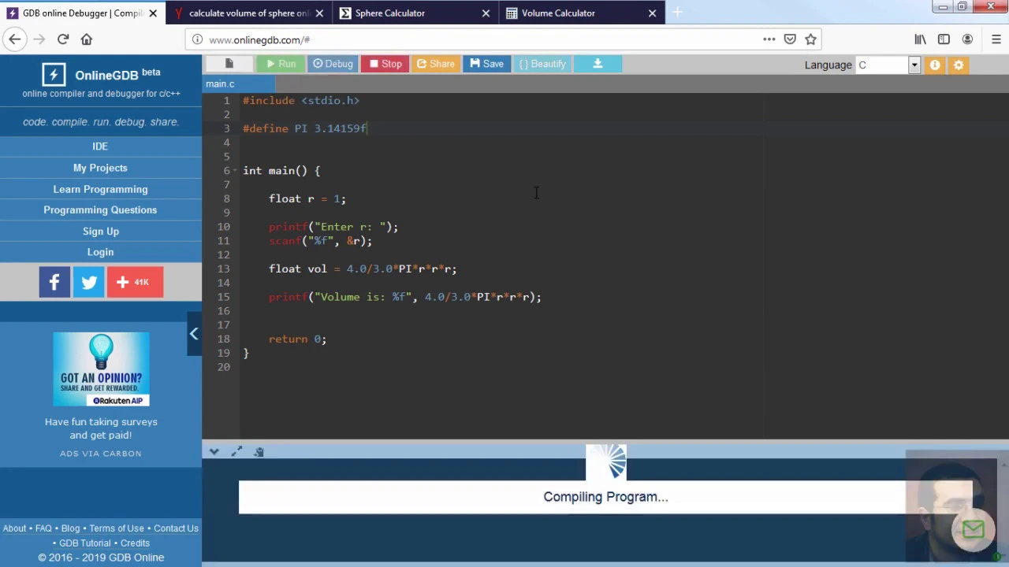Open GDB Tutorial footer link
The width and height of the screenshot is (1009, 567).
85,543
